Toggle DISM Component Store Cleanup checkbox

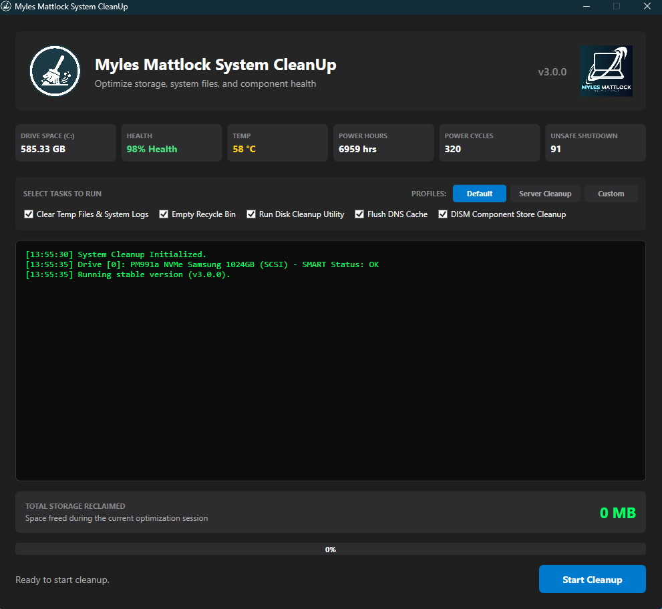443,214
